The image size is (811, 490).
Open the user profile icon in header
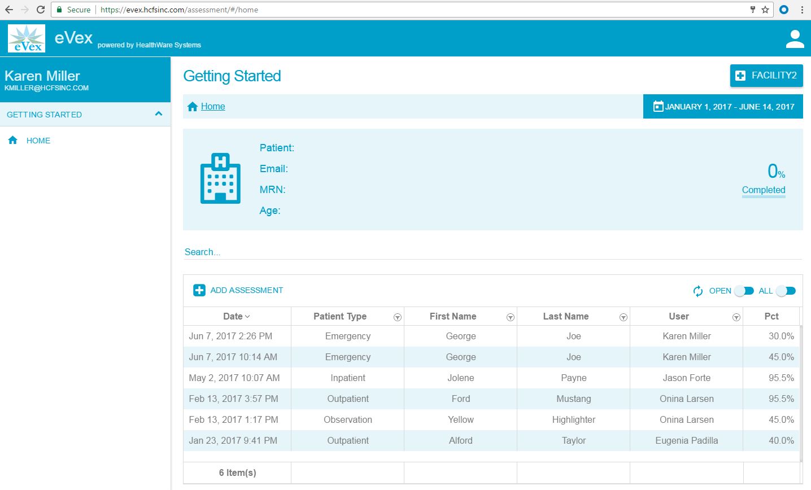point(795,38)
